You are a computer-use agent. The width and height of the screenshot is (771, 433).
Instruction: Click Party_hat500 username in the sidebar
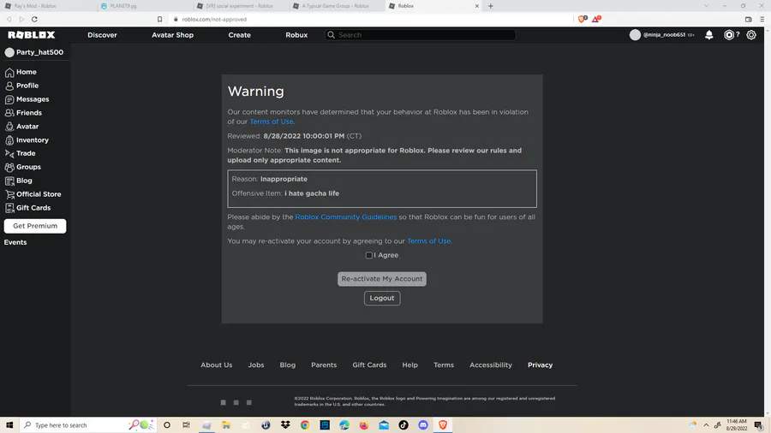pos(39,52)
